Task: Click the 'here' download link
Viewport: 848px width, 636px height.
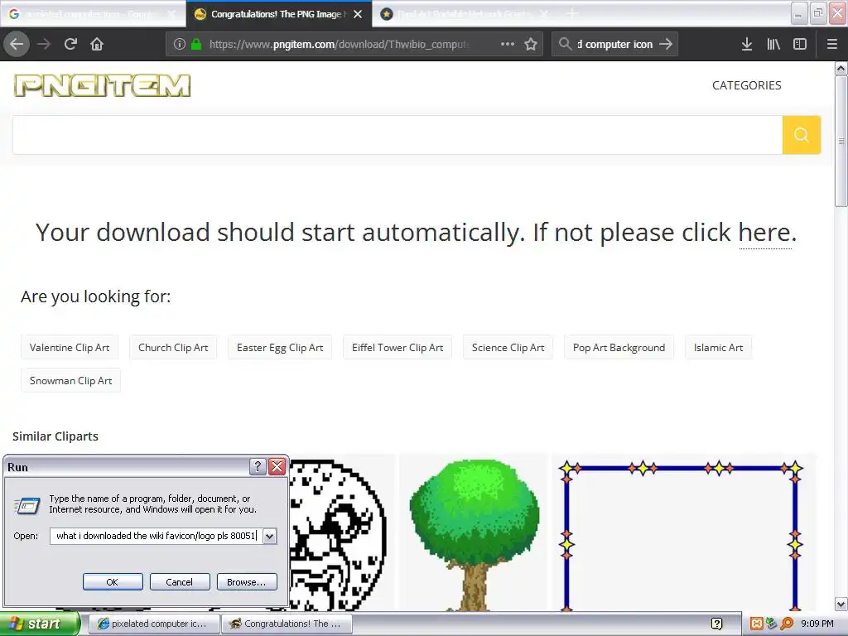Action: click(x=764, y=233)
